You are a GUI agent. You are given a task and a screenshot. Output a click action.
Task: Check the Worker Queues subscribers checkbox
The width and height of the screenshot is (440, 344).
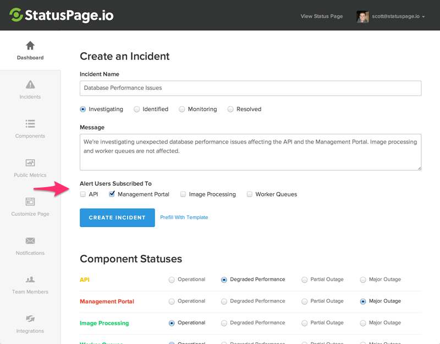250,194
